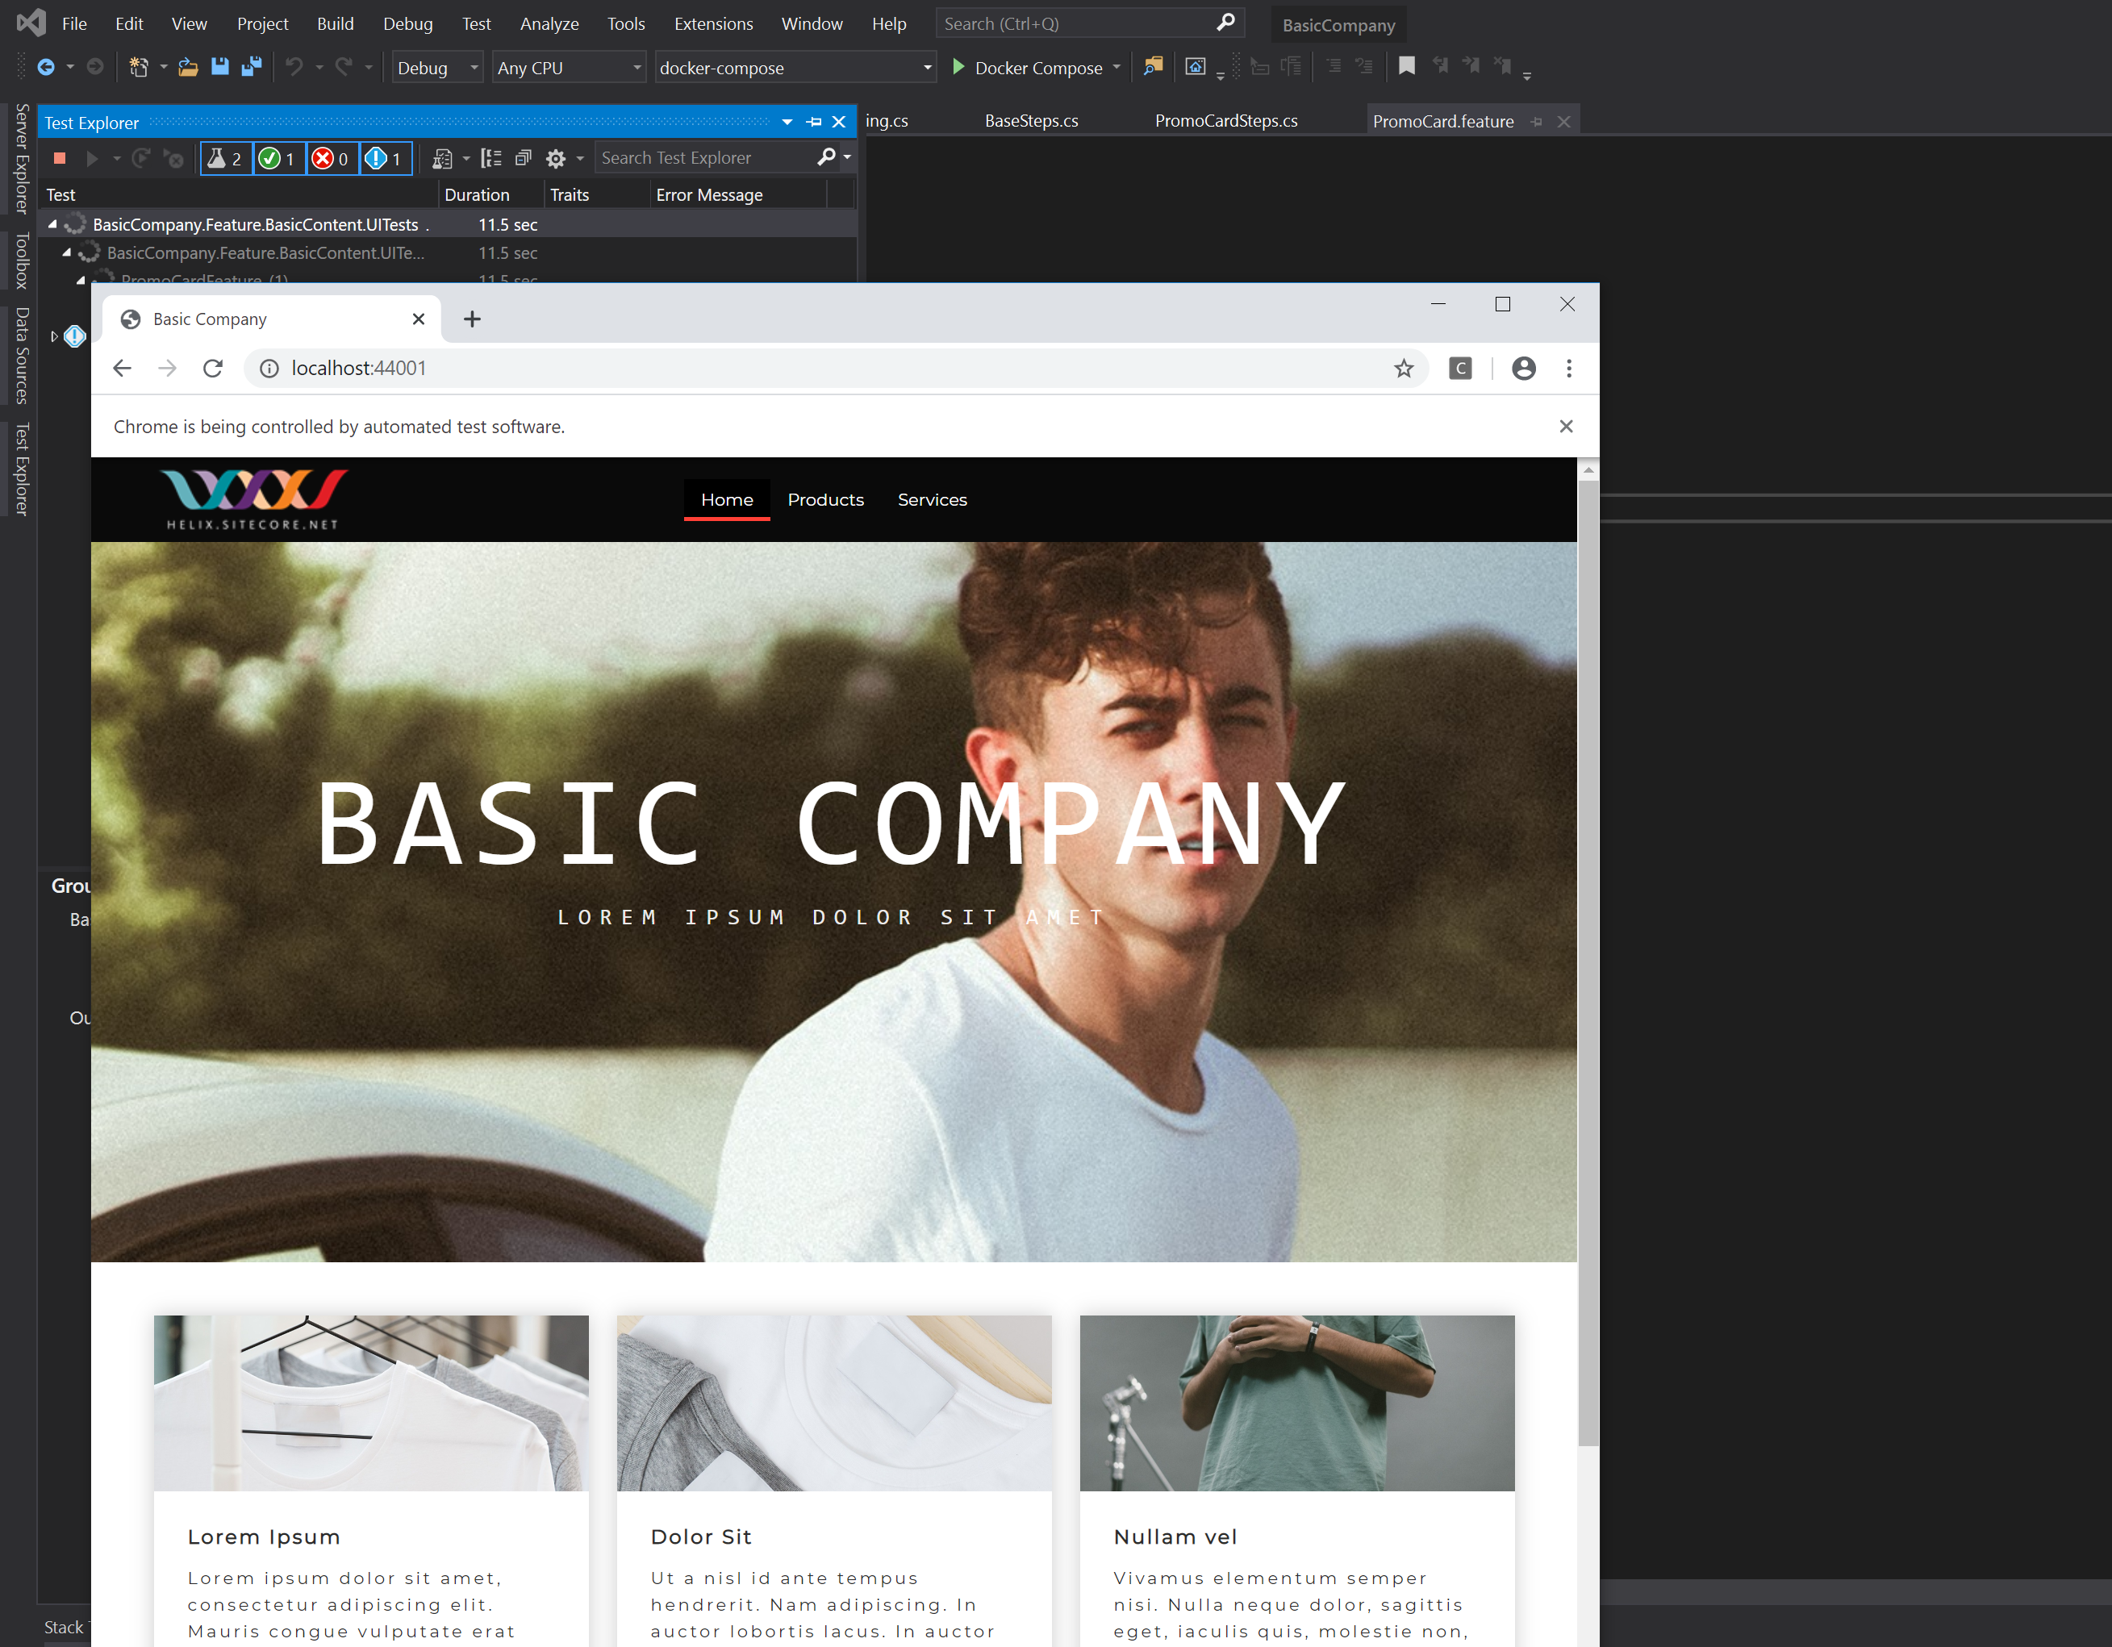Toggle the not-run tests filter

point(385,159)
